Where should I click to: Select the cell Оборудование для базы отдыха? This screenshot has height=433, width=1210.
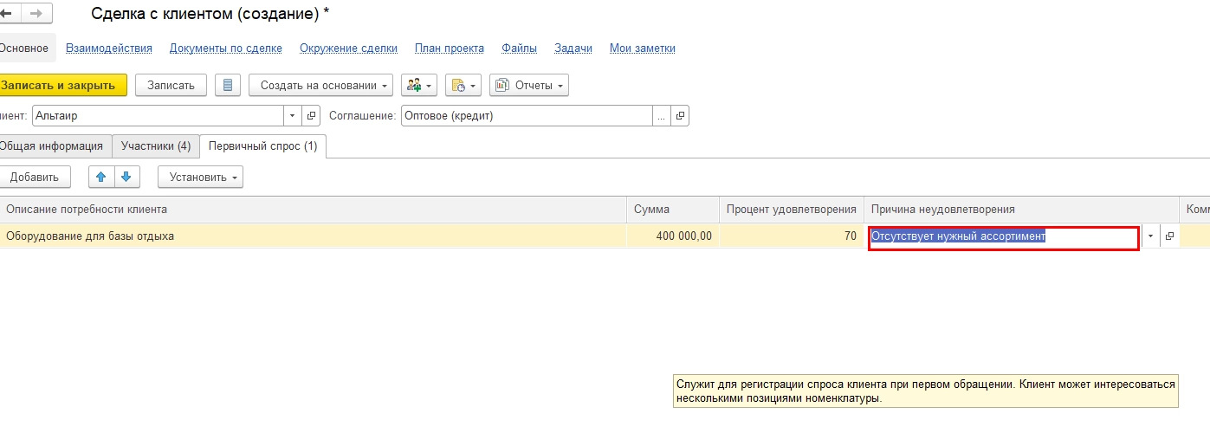[314, 236]
